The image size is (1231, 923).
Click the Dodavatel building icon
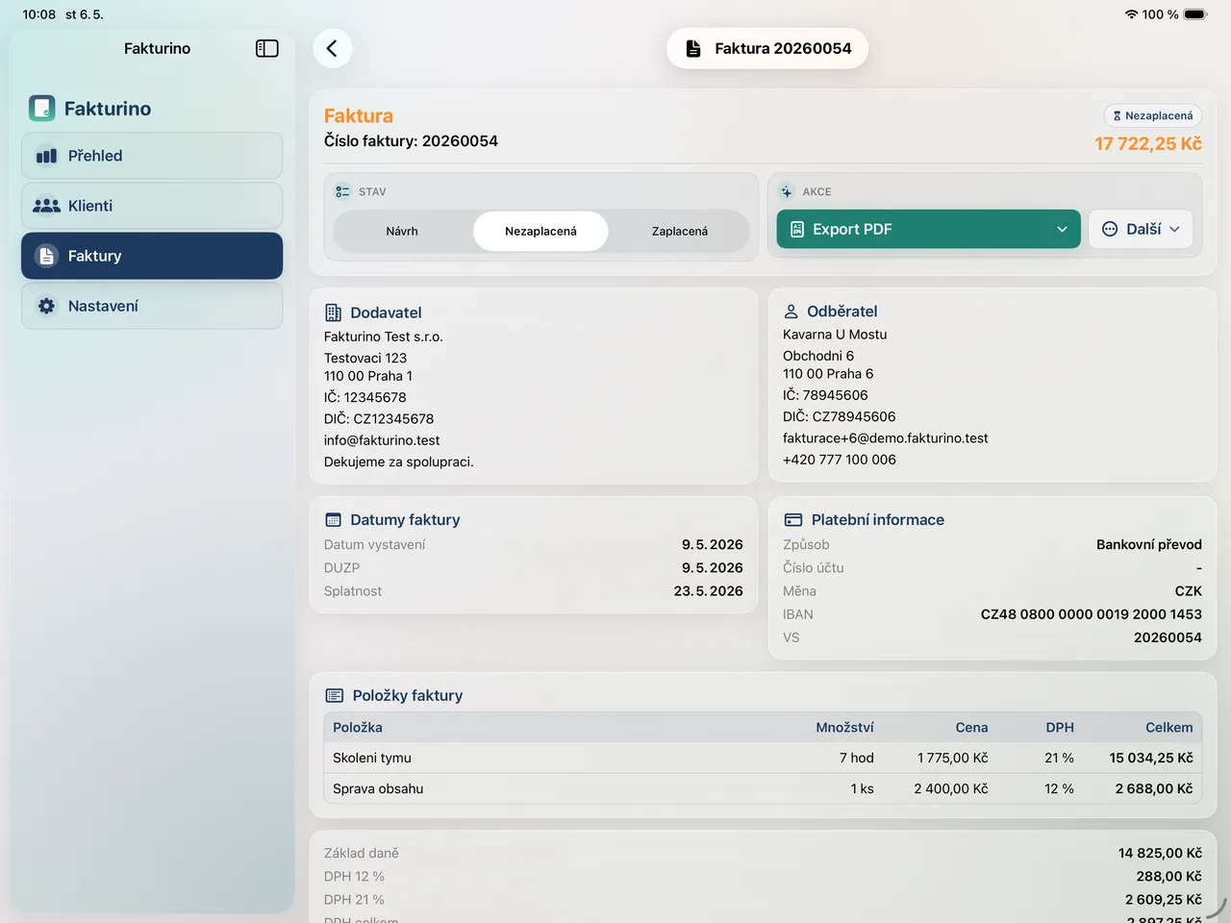[333, 312]
